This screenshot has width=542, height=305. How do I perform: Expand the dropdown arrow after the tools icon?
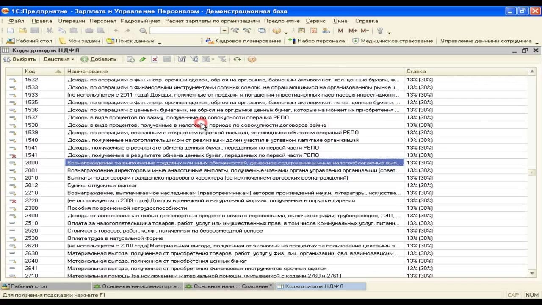389,32
